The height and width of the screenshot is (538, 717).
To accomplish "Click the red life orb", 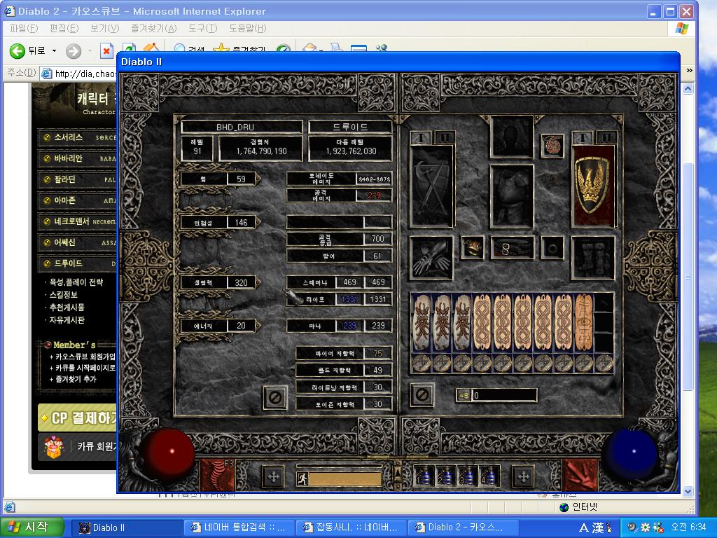I will pyautogui.click(x=168, y=454).
